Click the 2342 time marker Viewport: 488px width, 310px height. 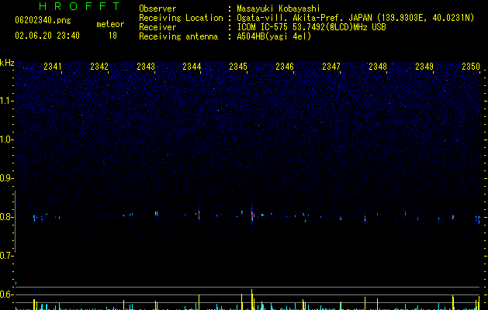pos(99,67)
